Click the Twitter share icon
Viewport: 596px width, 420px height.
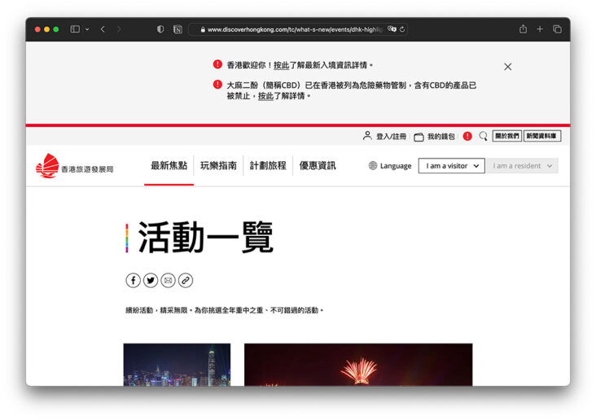[x=151, y=280]
